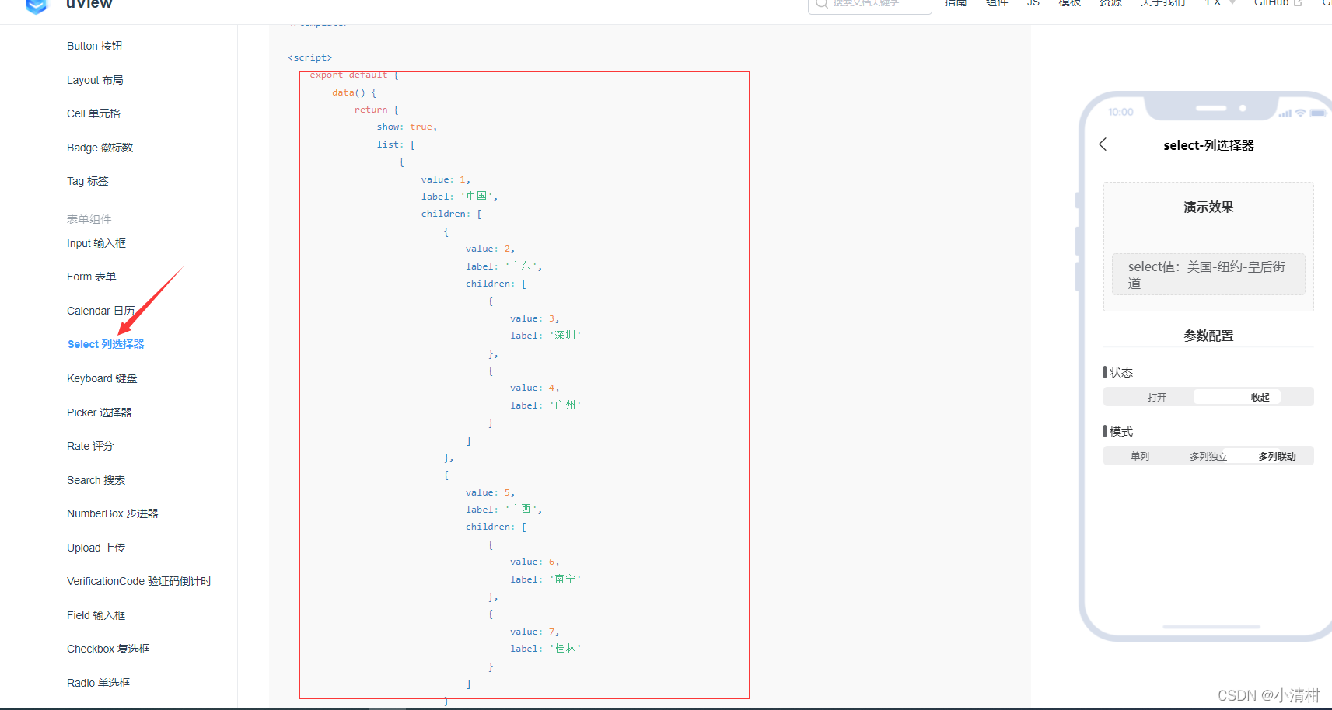The image size is (1332, 710).
Task: Open the 1.X version dropdown
Action: (1217, 5)
